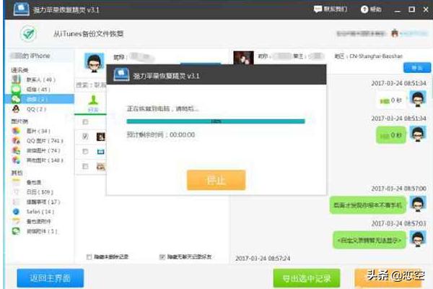Screen dimensions: 433x289
Task: Click the CN-Shanghai-Baoshan region text
Action: [x=376, y=56]
